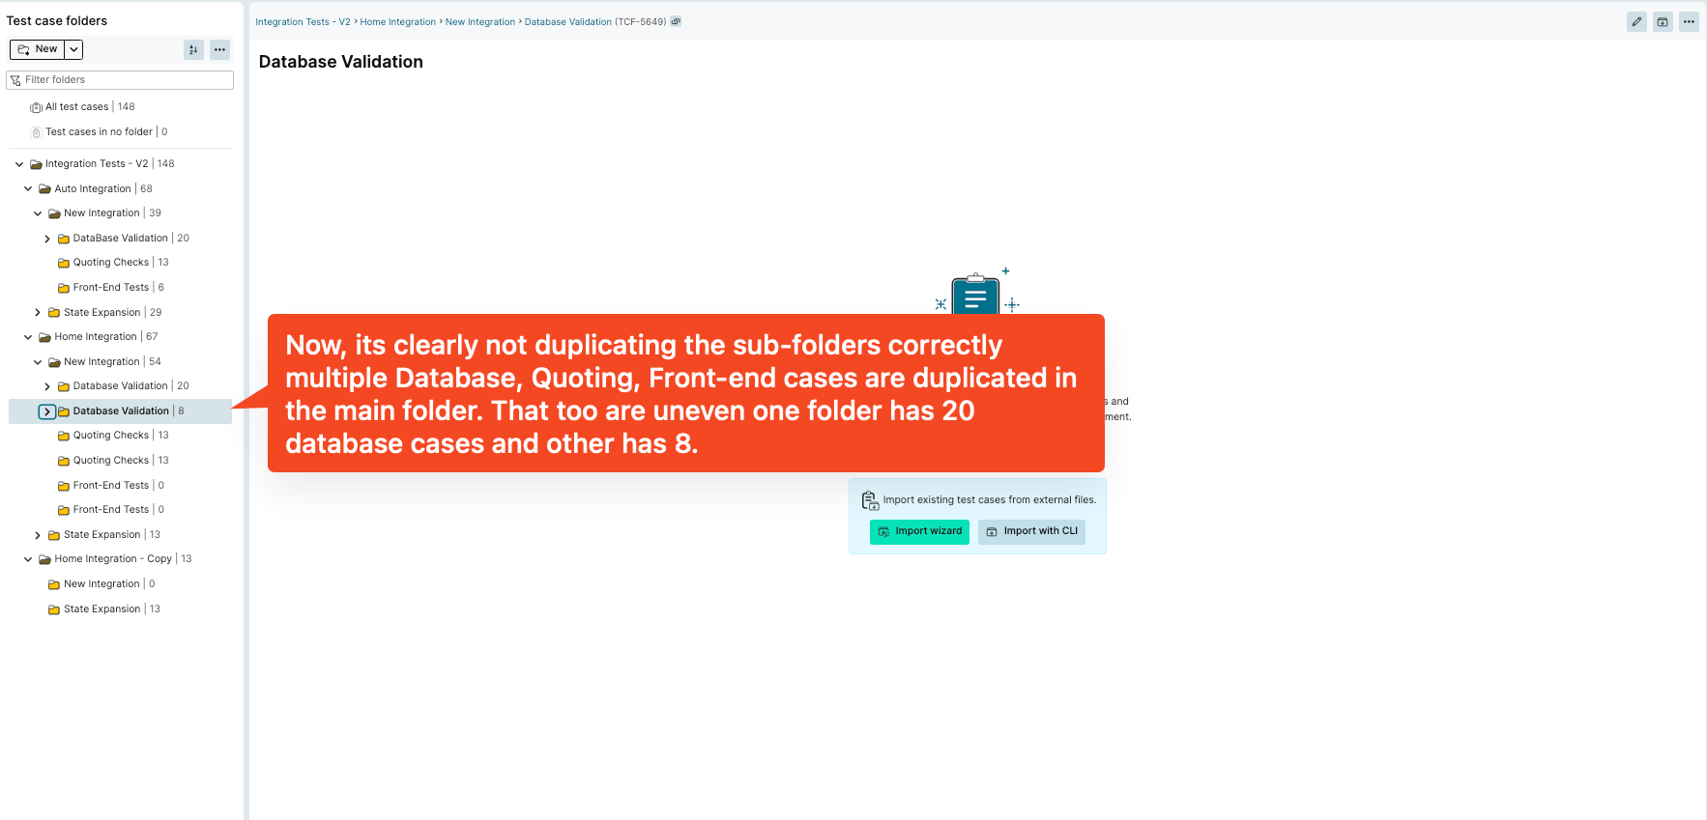The image size is (1707, 820).
Task: Click the selected Database Validation folder icon
Action: pos(64,411)
